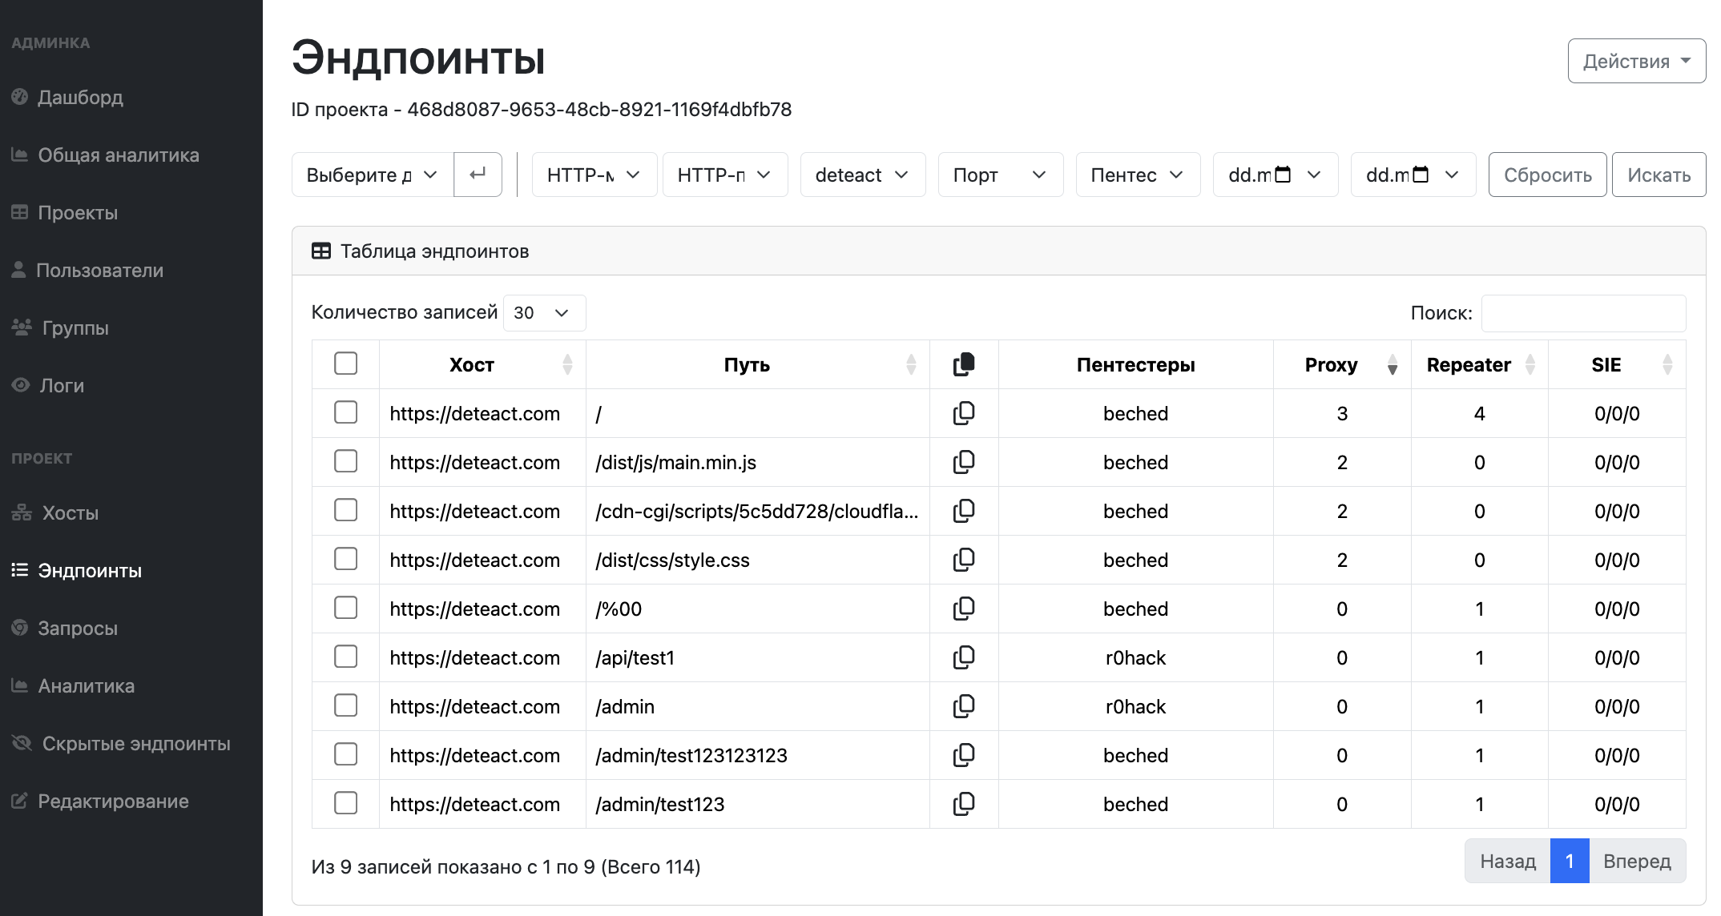Open the Пентестеры filter dropdown

[1138, 175]
